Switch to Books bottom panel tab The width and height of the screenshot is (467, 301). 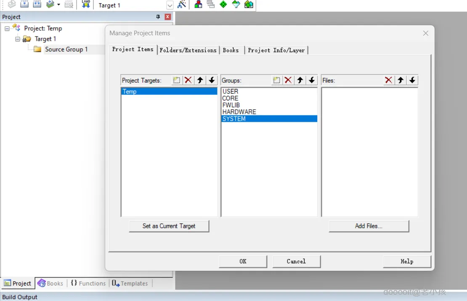pos(50,283)
